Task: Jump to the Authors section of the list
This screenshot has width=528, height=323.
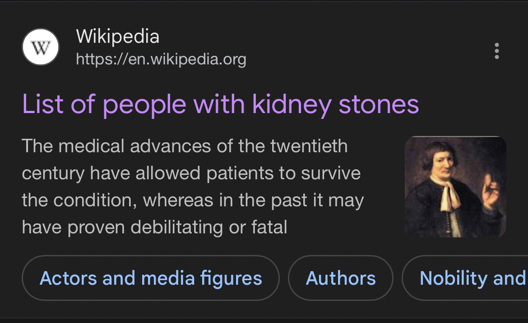Action: pyautogui.click(x=341, y=278)
